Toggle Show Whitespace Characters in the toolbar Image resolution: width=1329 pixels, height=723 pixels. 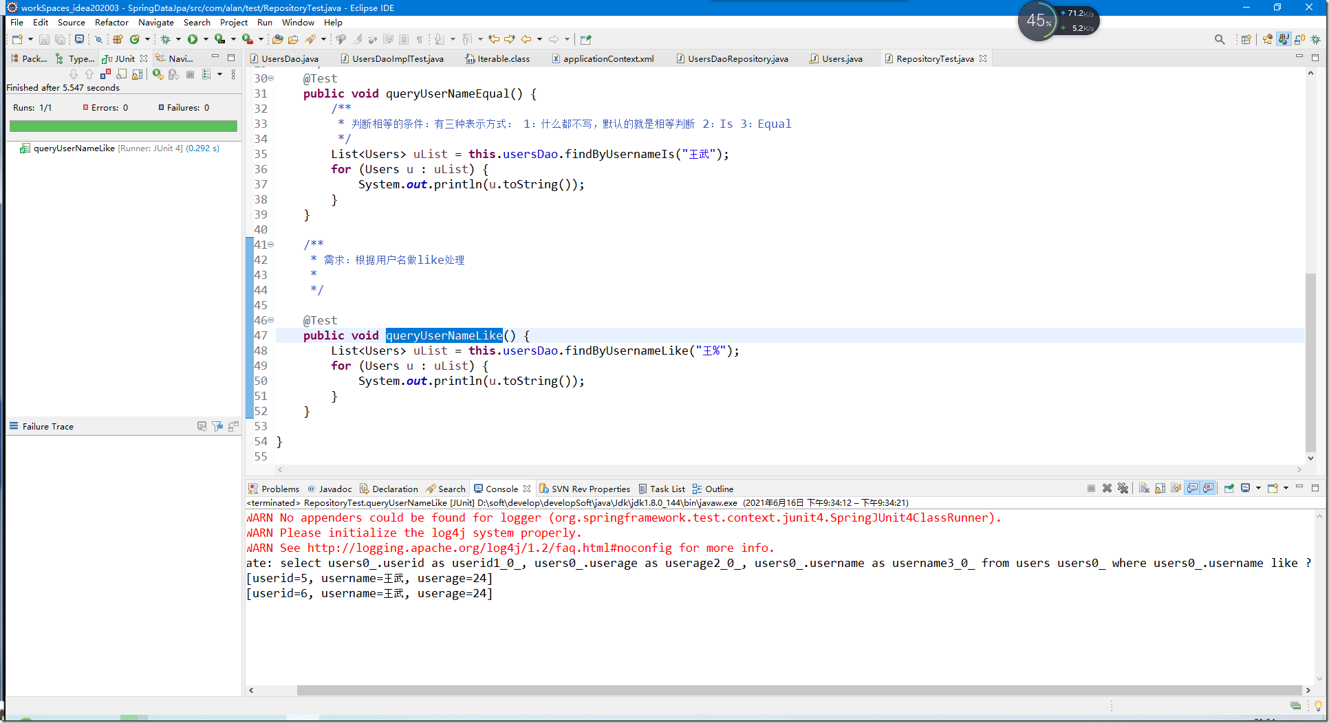point(420,39)
